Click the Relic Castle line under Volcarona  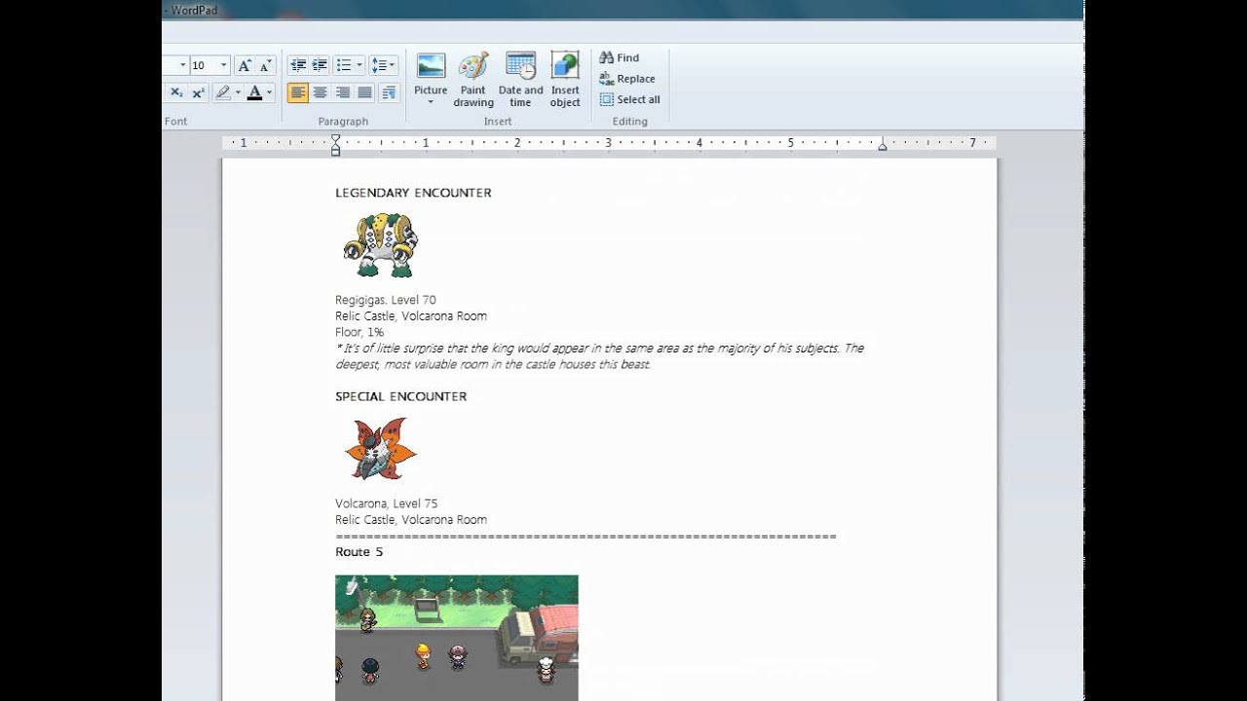click(411, 520)
